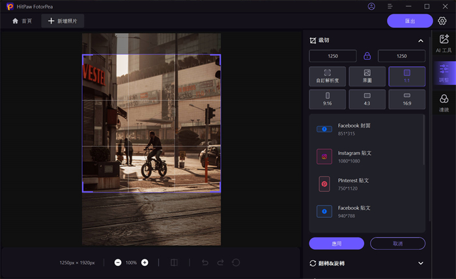Click the 應用 apply button
The image size is (456, 279).
336,243
